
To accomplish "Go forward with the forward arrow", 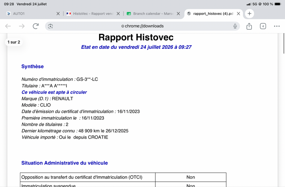I will tap(22, 26).
